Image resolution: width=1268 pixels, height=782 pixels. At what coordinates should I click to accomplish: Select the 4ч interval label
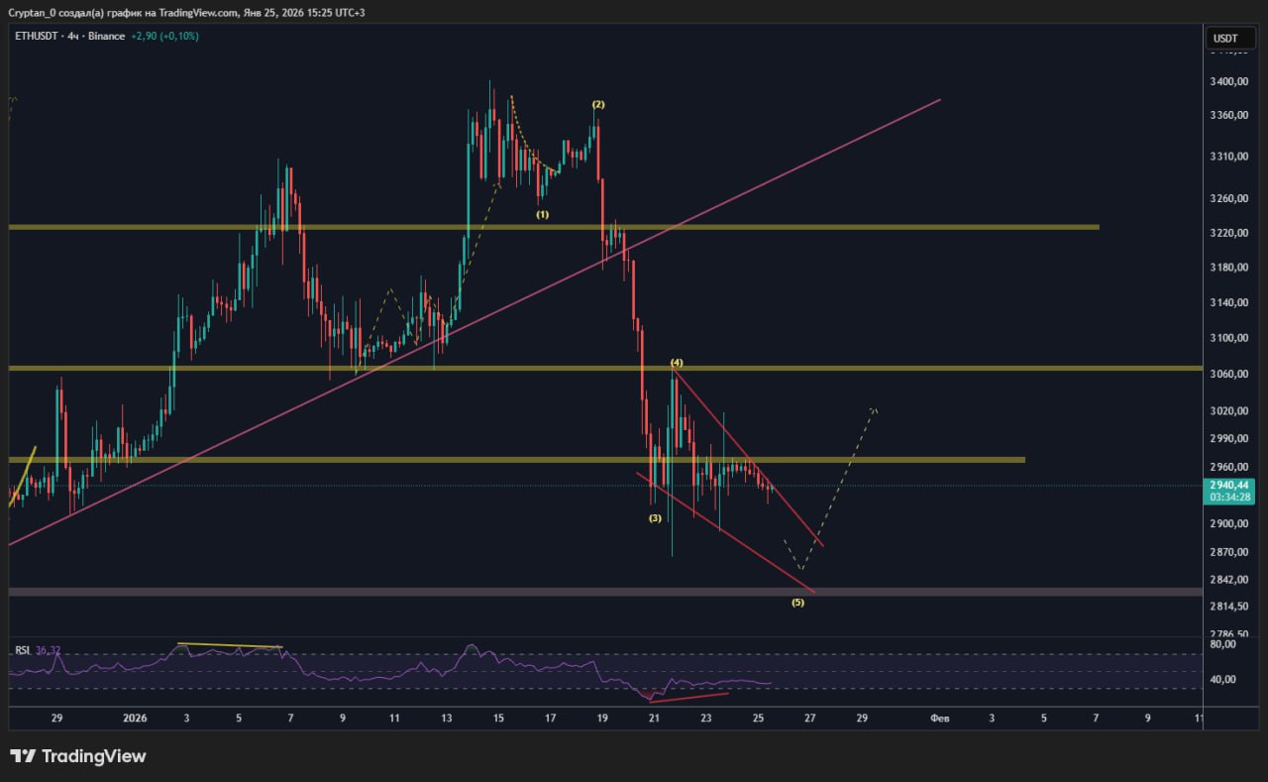click(73, 37)
